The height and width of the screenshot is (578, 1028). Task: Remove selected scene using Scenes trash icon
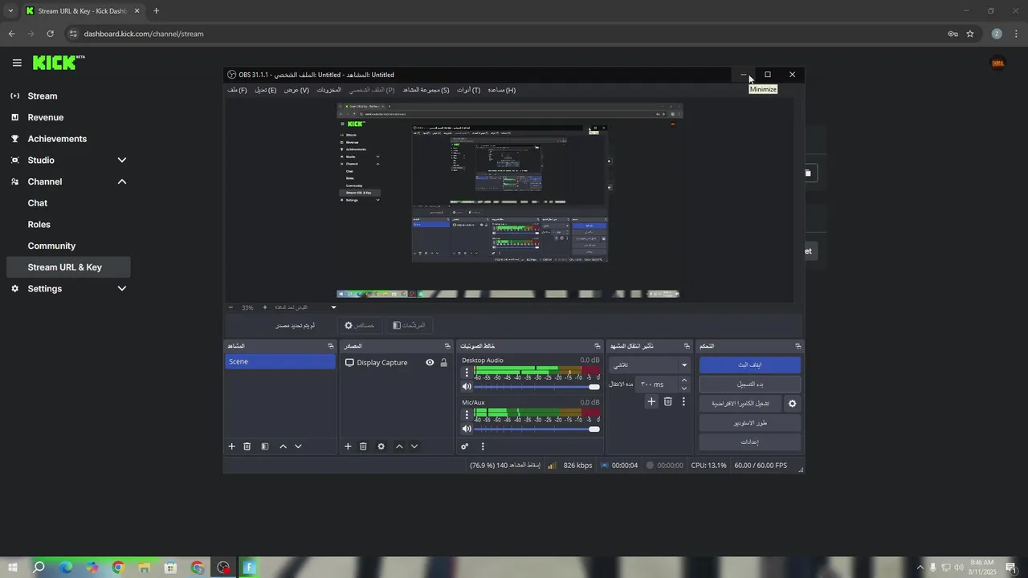pos(247,446)
